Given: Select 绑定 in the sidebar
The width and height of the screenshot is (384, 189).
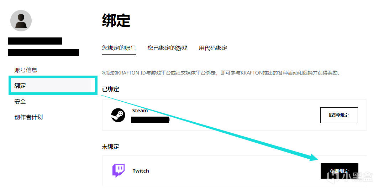Looking at the screenshot, I should [20, 86].
